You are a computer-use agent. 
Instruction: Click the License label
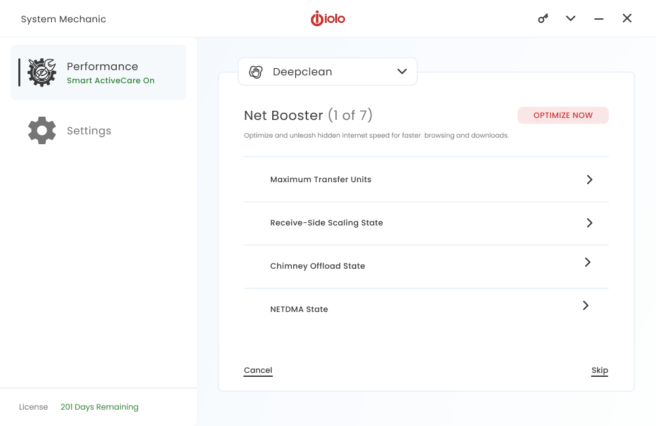coord(33,407)
